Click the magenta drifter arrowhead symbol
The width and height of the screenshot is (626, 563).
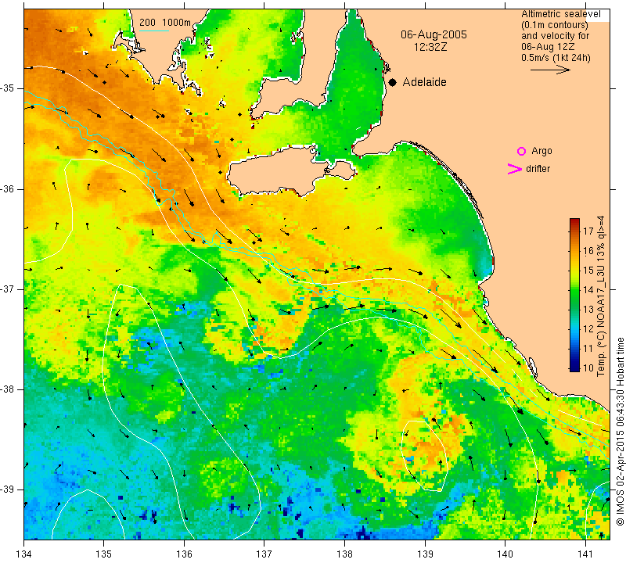click(x=514, y=169)
